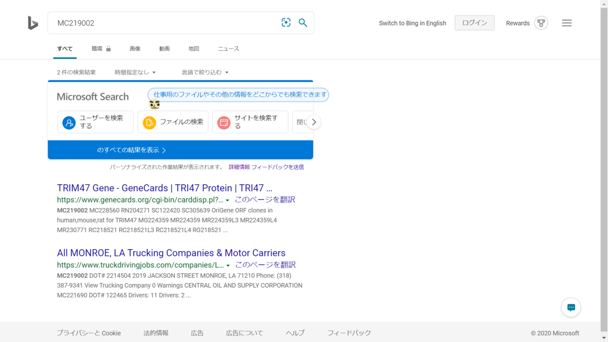Click the ユーザーを検索する card
This screenshot has height=342, width=608.
pyautogui.click(x=95, y=122)
